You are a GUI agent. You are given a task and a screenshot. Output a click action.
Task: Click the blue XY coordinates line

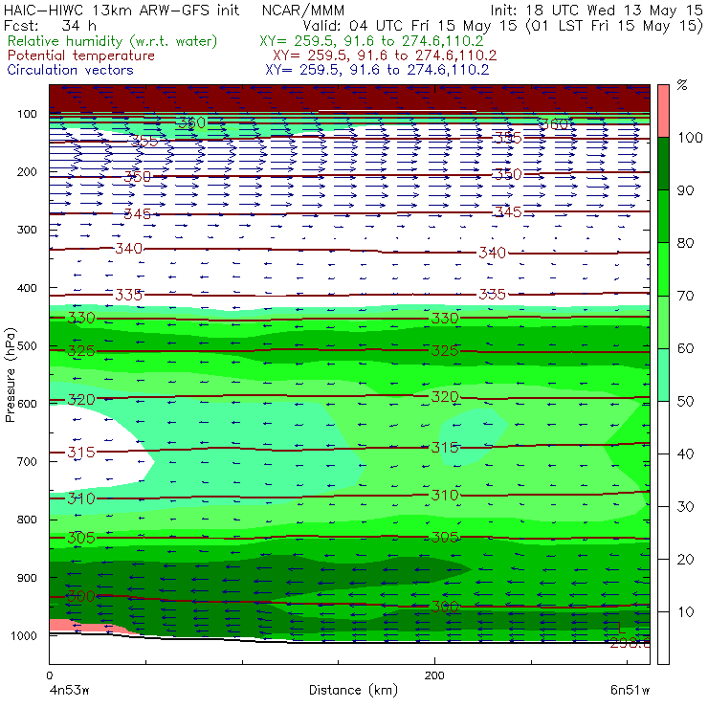coord(377,70)
